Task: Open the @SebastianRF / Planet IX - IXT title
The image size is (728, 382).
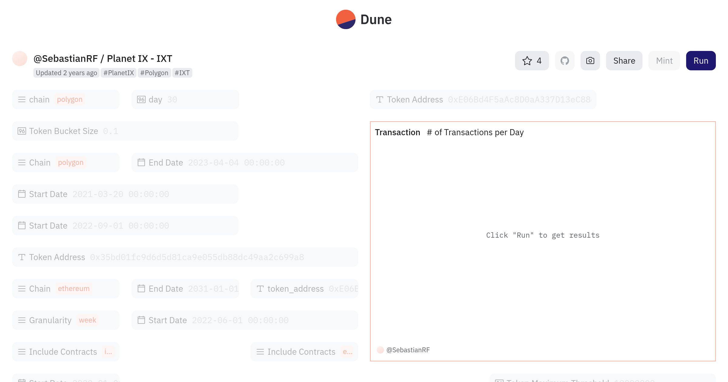Action: (103, 59)
